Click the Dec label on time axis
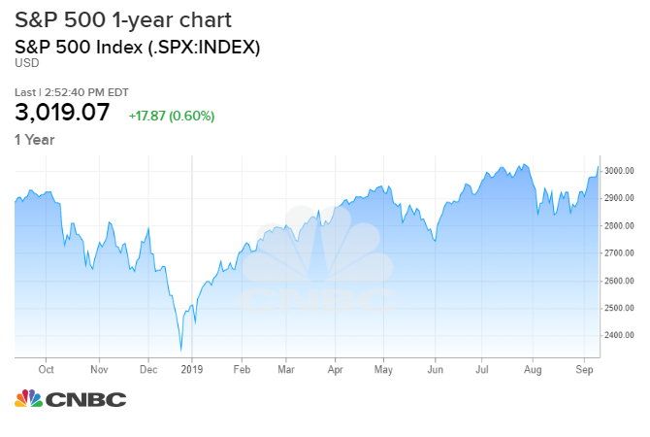Image resolution: width=650 pixels, height=437 pixels. point(148,370)
